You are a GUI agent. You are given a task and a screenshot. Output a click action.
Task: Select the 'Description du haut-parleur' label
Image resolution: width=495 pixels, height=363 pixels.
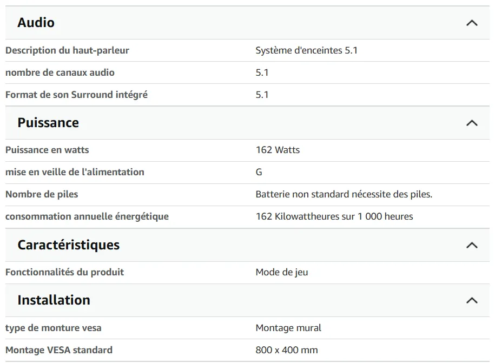pyautogui.click(x=67, y=50)
